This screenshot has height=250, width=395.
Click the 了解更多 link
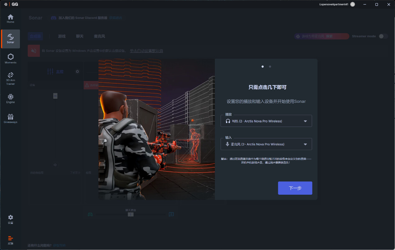pyautogui.click(x=75, y=172)
